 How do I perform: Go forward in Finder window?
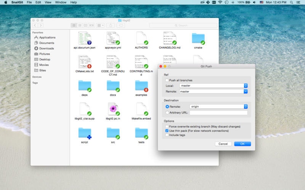click(41, 25)
